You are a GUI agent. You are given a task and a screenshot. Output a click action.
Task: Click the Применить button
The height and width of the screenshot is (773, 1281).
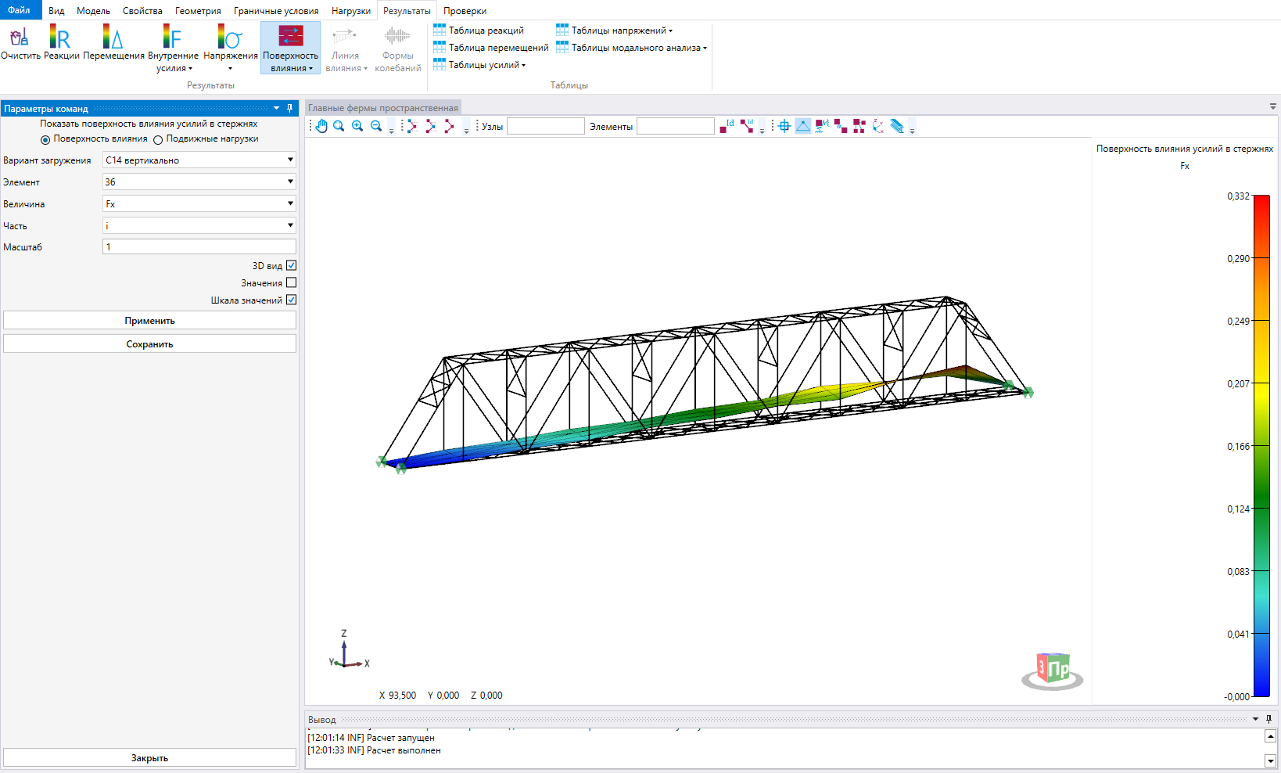tap(149, 320)
